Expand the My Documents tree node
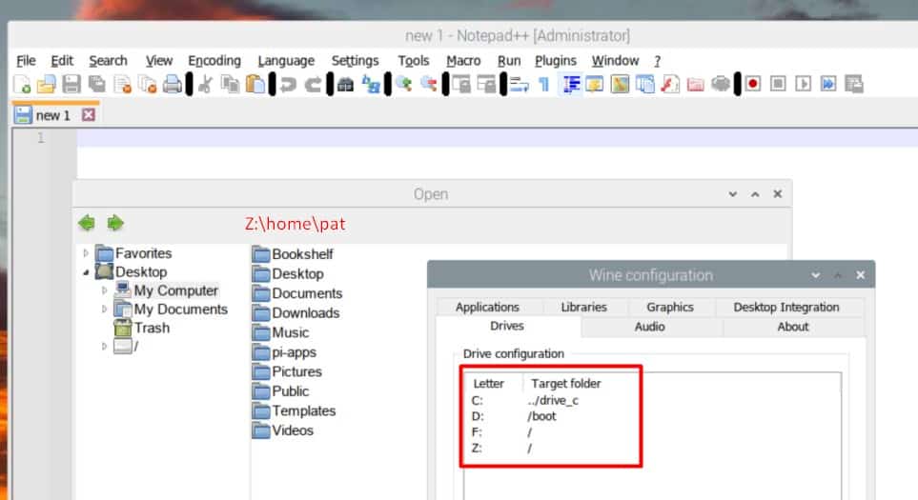918x500 pixels. [104, 309]
